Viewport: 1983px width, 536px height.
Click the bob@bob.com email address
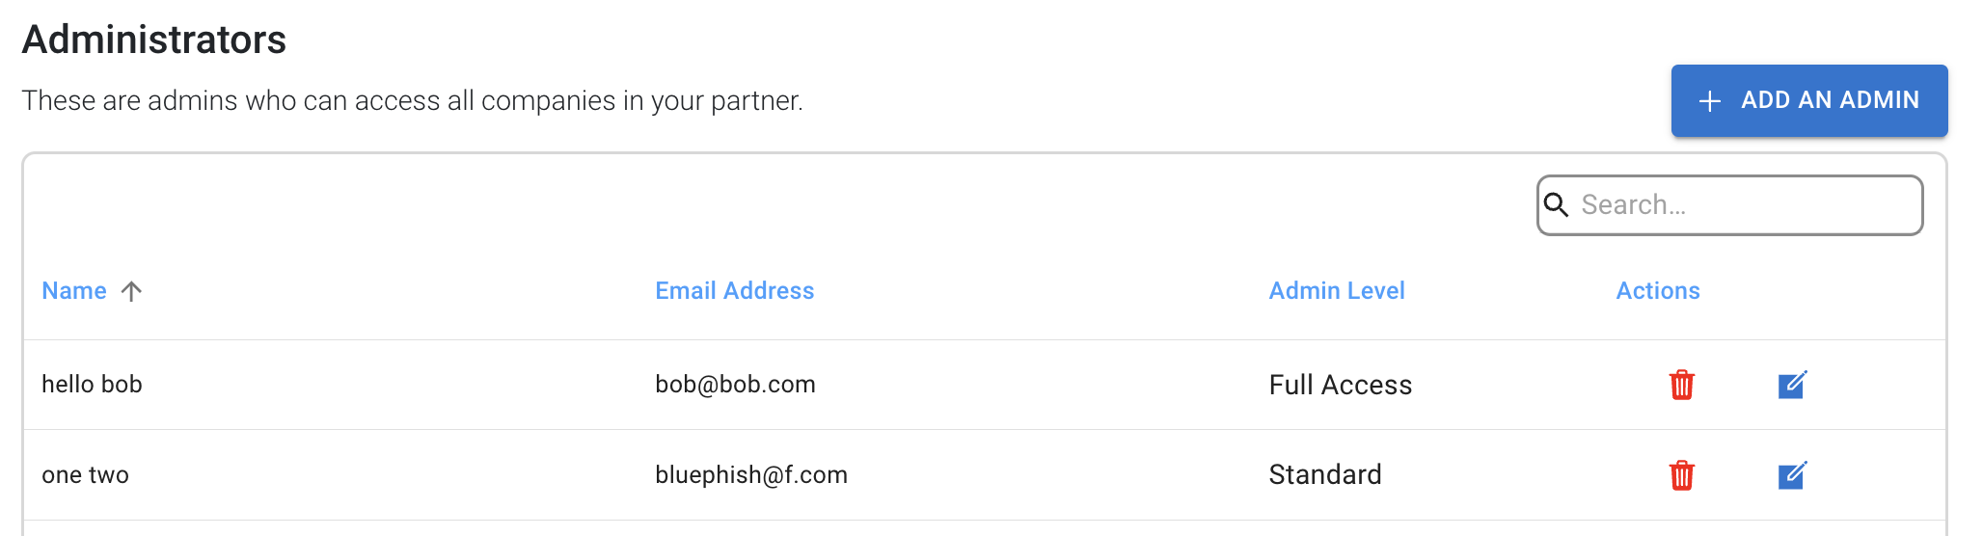[x=735, y=385]
